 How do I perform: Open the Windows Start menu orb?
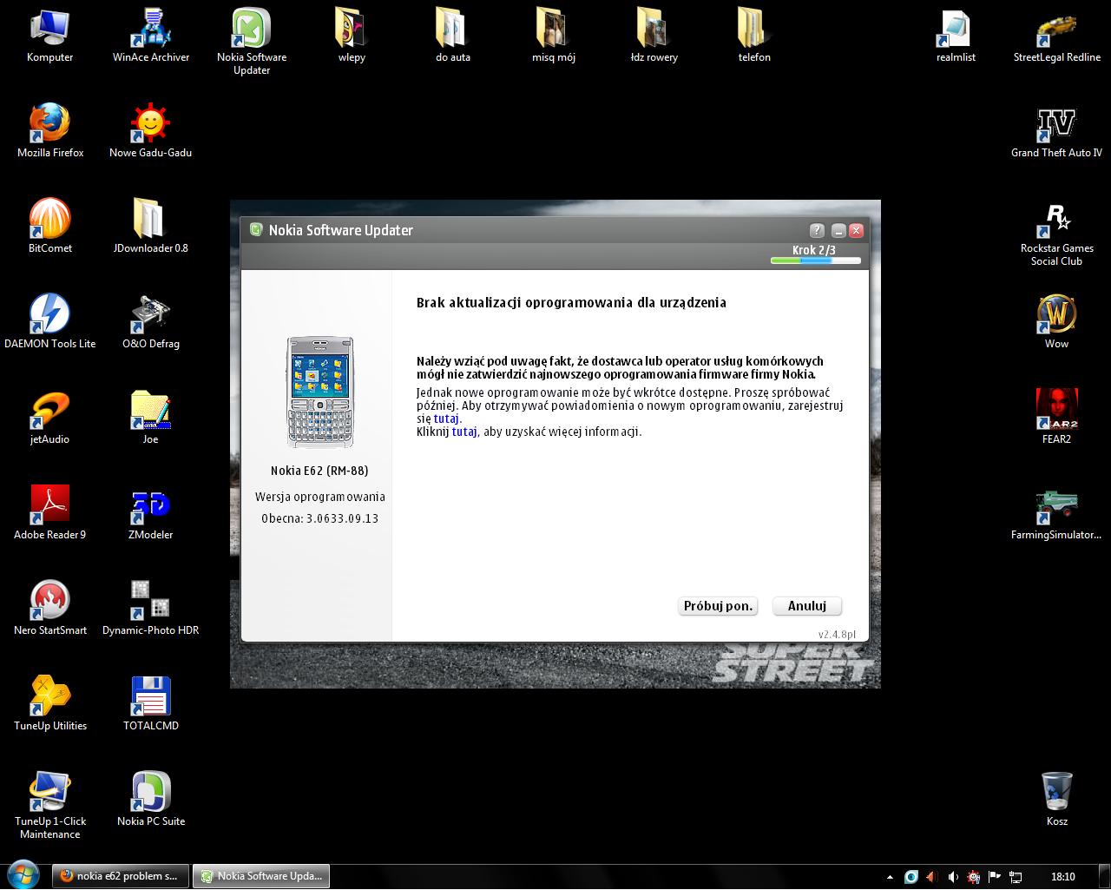pos(23,875)
